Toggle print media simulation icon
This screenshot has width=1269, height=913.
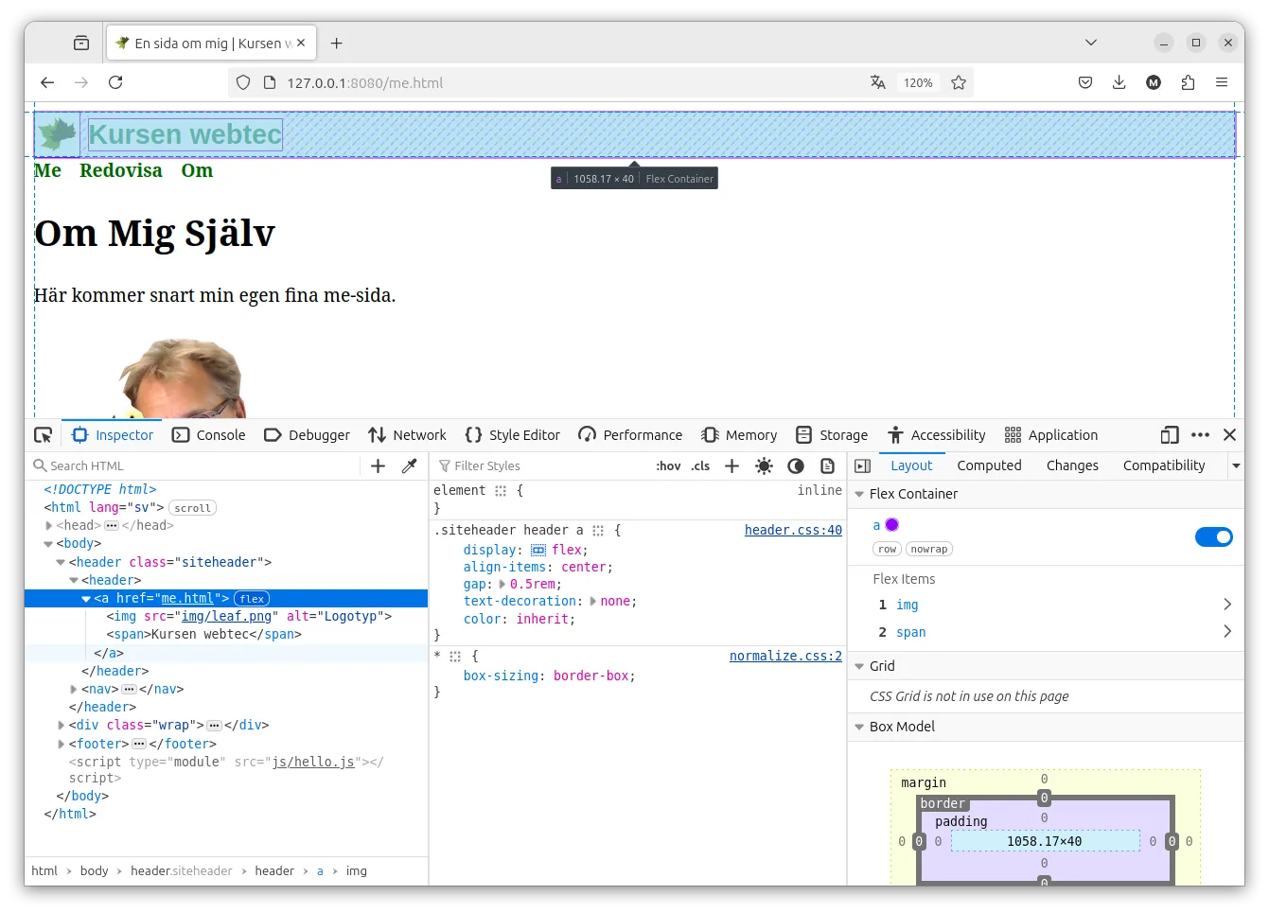coord(827,465)
